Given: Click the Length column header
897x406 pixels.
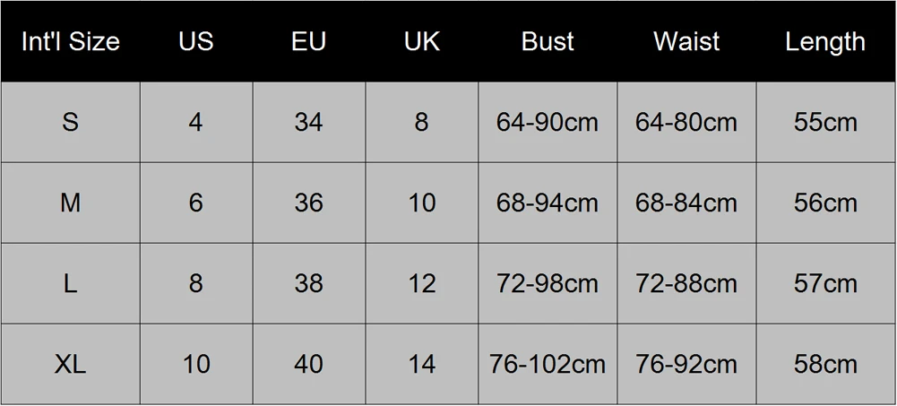Looking at the screenshot, I should [825, 41].
